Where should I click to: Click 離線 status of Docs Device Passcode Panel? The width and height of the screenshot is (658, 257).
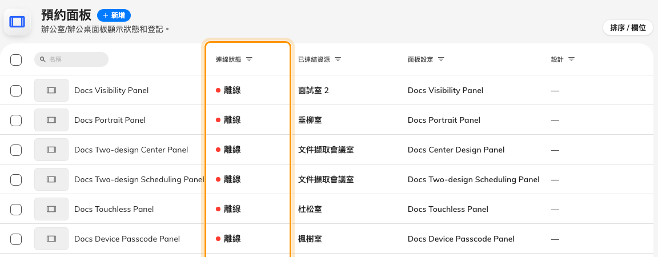228,239
